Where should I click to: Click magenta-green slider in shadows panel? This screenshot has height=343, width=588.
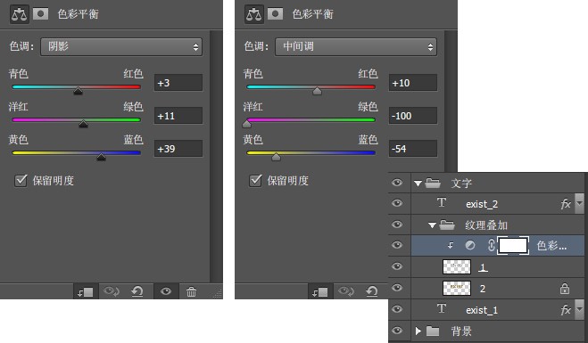pos(76,120)
